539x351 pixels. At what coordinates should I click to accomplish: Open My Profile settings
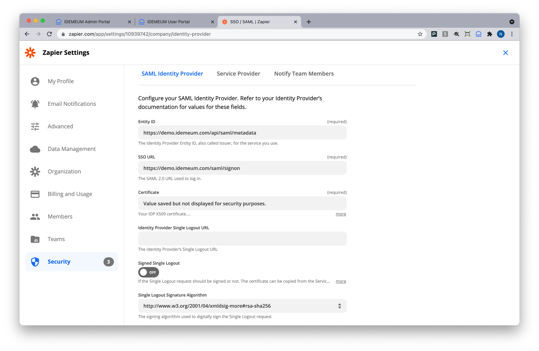pyautogui.click(x=72, y=81)
